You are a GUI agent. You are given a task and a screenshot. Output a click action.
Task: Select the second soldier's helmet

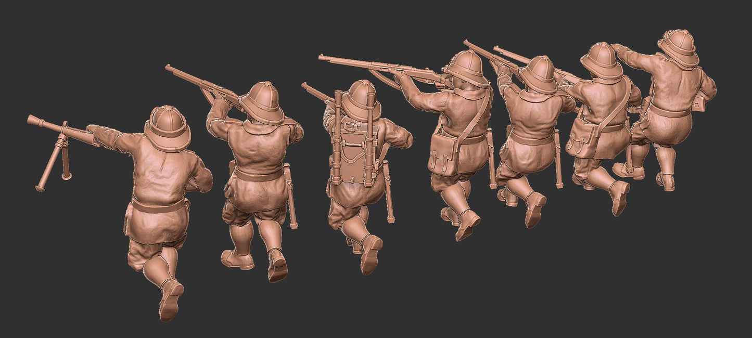(262, 102)
